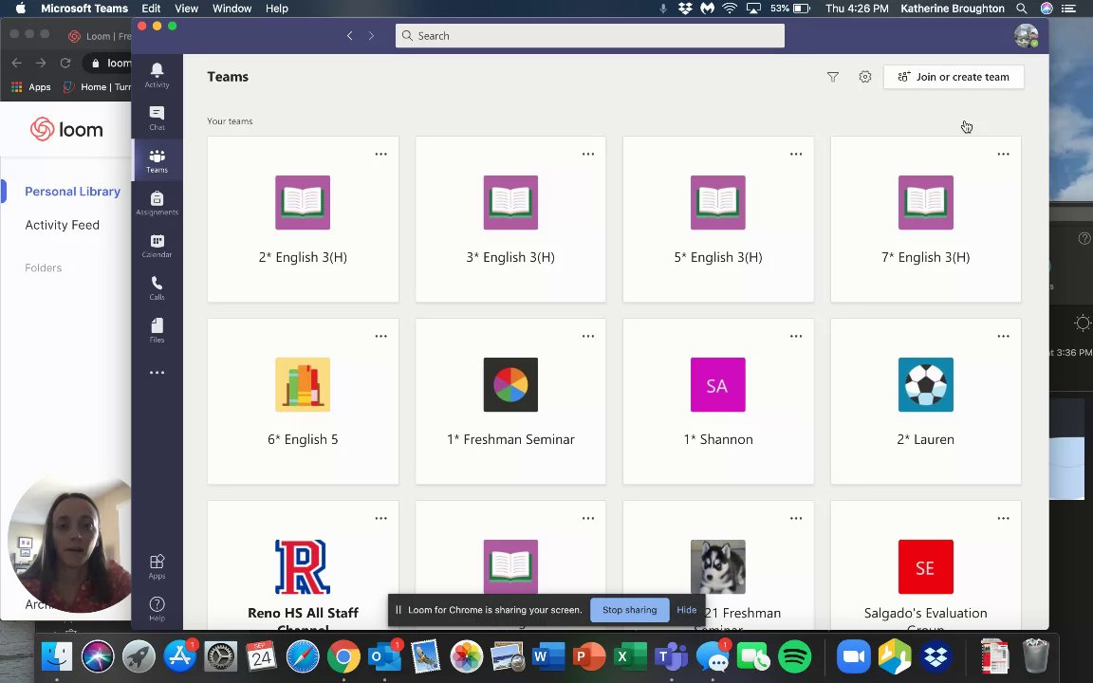Open 6* English 5 team icon

point(303,385)
